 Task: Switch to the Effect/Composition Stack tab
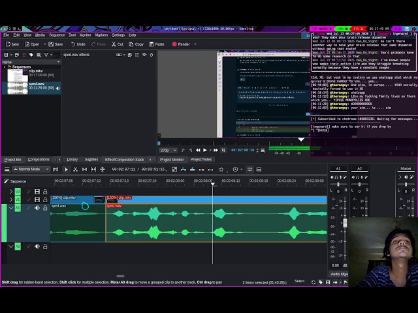125,159
